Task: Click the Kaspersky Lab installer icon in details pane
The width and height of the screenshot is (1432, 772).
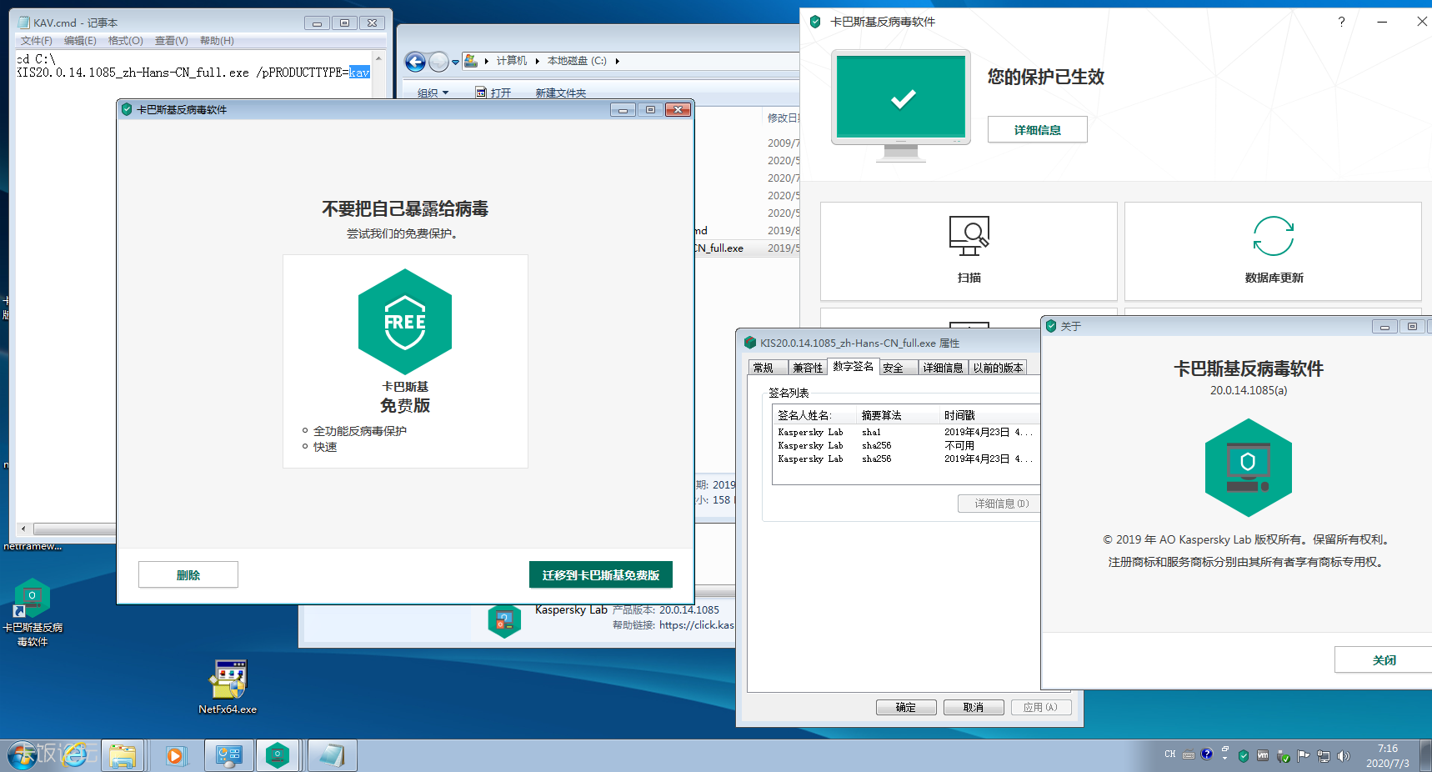Action: 503,621
